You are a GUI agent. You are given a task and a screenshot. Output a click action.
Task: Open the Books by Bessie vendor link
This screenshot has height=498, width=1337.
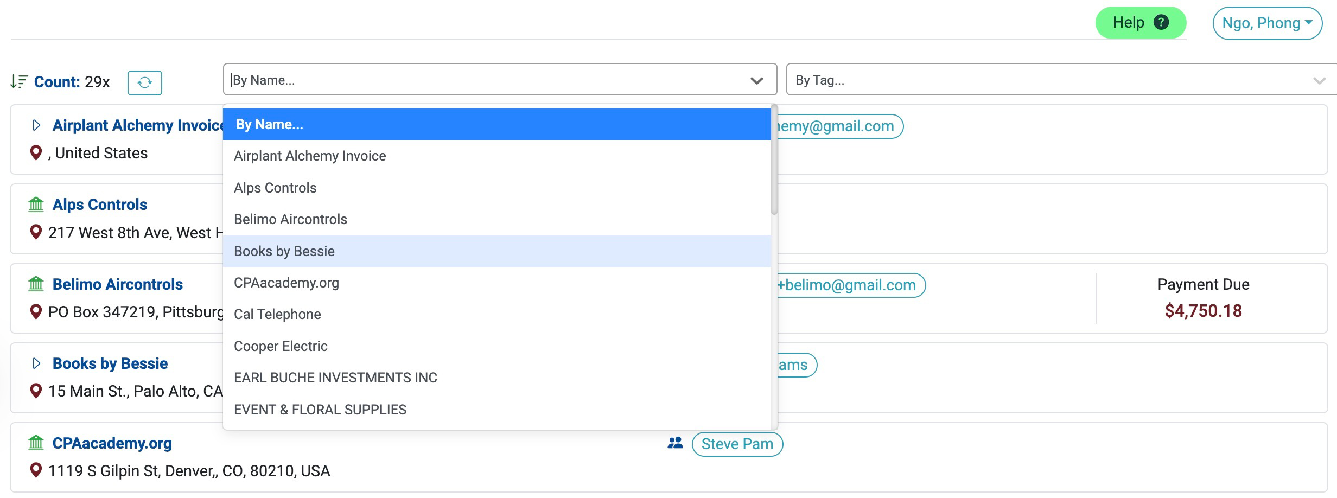[x=110, y=363]
